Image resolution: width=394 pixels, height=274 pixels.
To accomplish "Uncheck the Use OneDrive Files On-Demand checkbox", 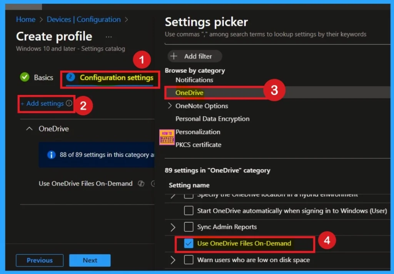I will click(x=189, y=244).
